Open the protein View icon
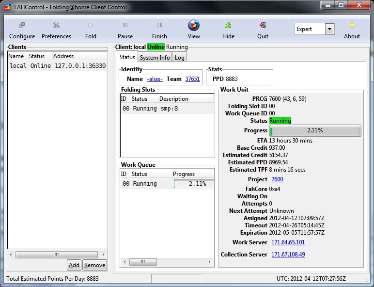The image size is (374, 287). click(194, 25)
